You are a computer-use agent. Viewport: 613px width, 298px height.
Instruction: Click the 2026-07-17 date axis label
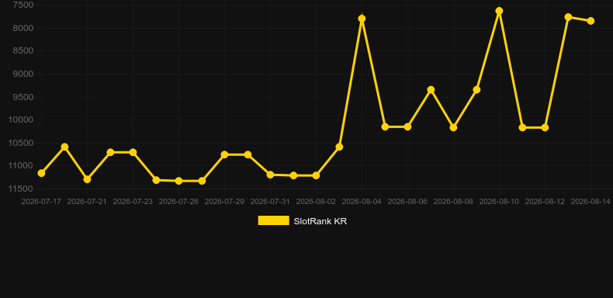click(41, 202)
